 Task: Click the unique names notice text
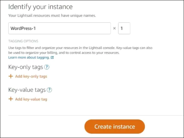pos(52,16)
